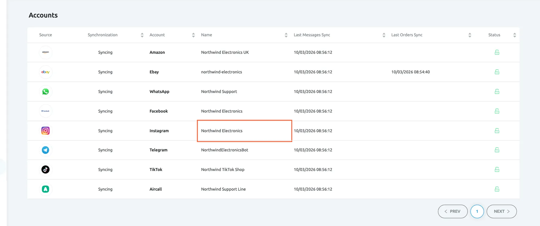Click the Telegram account label
Viewport: 540px width, 226px height.
point(158,150)
